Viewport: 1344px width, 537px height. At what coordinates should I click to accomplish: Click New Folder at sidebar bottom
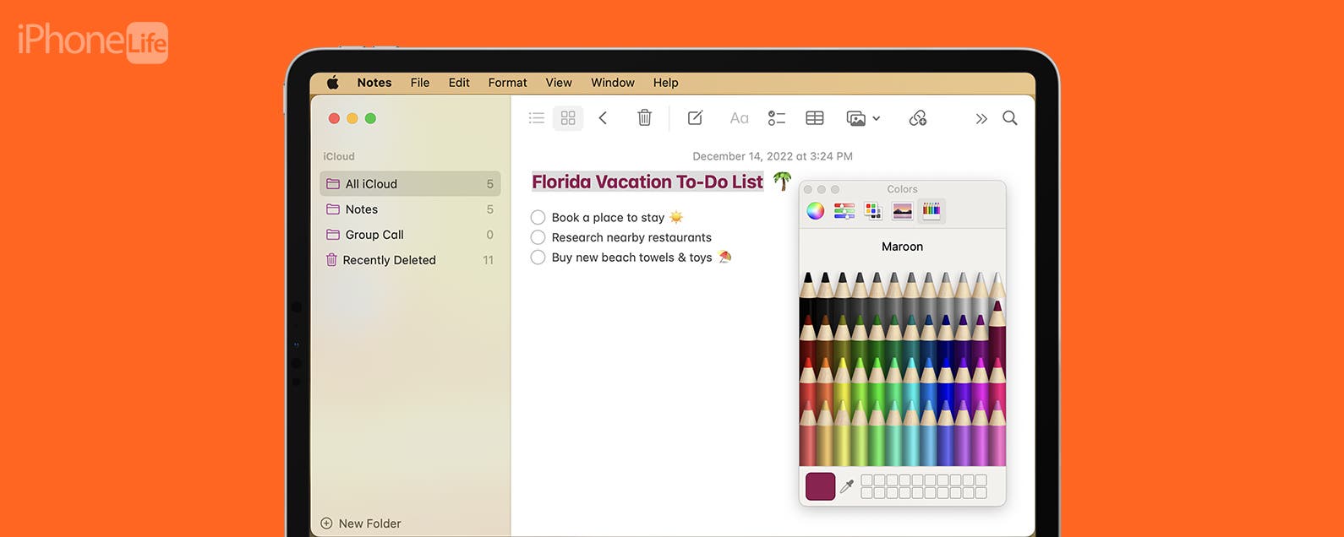pos(361,523)
